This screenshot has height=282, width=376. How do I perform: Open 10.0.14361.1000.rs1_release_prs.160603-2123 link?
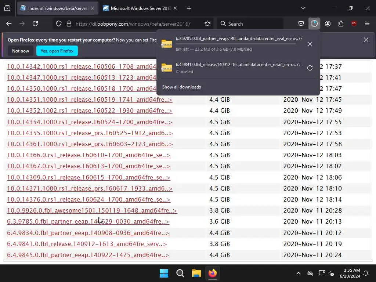click(x=90, y=144)
